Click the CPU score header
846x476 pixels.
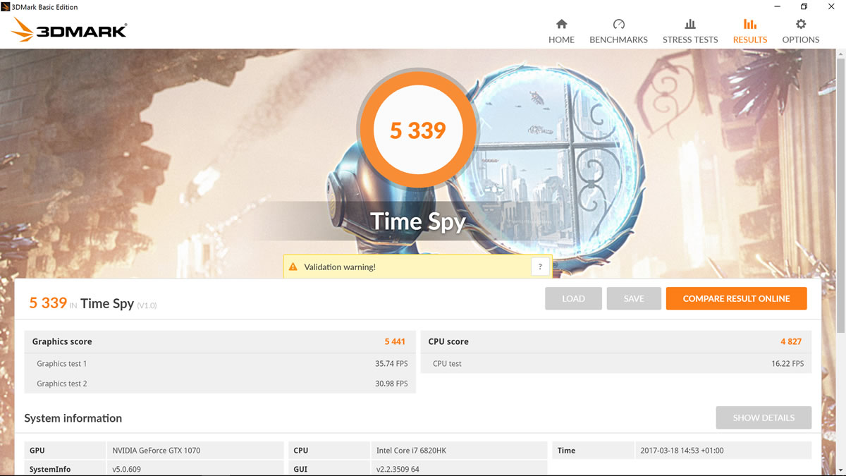tap(448, 341)
